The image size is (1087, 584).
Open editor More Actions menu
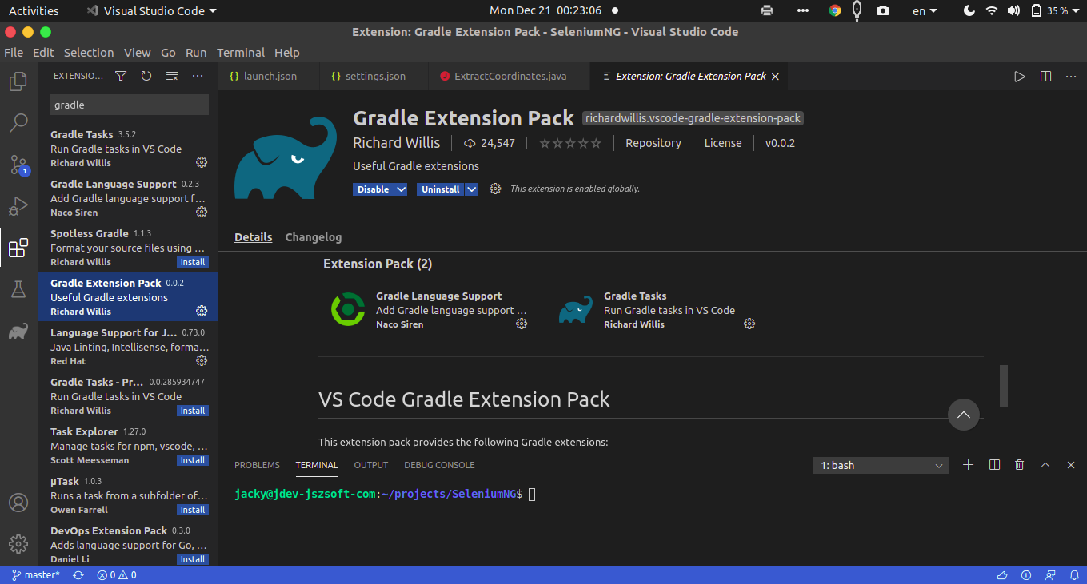point(1071,77)
